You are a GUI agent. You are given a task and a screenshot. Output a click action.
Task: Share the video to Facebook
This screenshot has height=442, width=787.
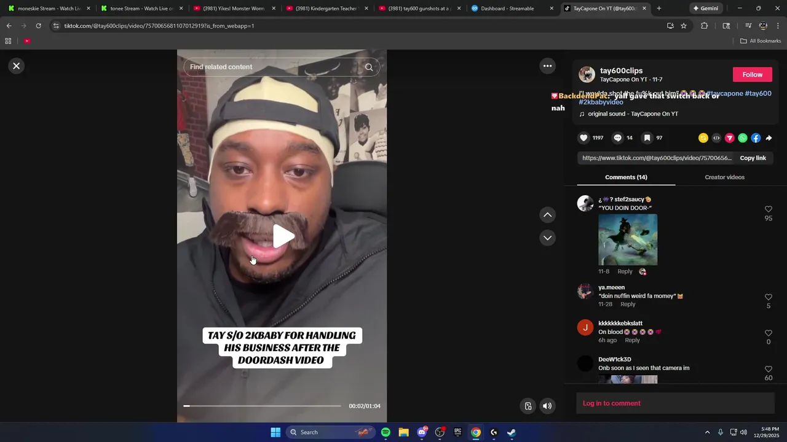point(756,138)
